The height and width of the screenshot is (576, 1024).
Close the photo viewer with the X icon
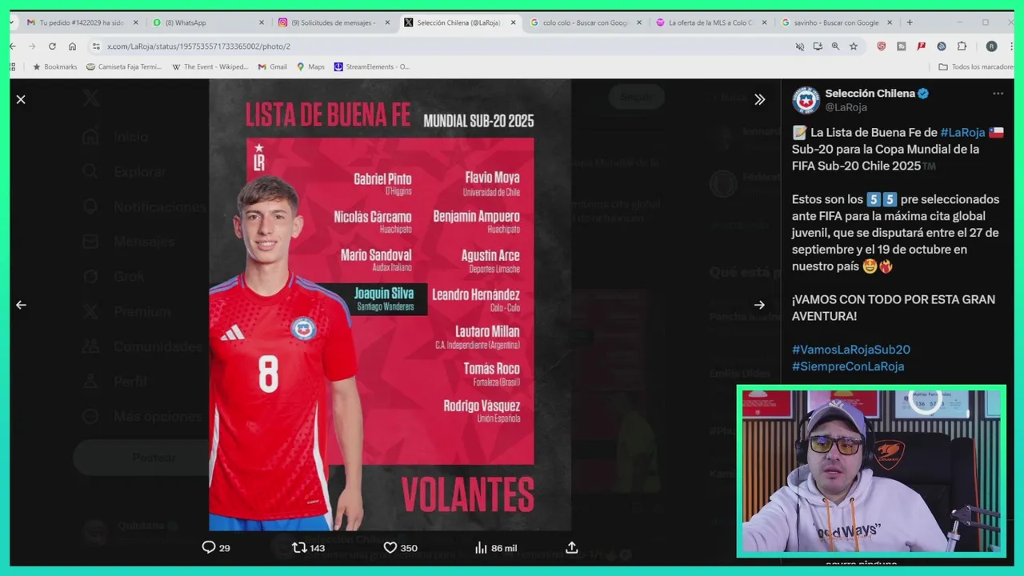[21, 99]
